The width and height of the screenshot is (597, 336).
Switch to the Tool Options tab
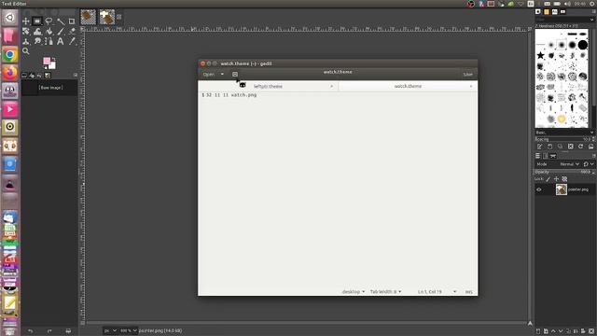coord(24,76)
